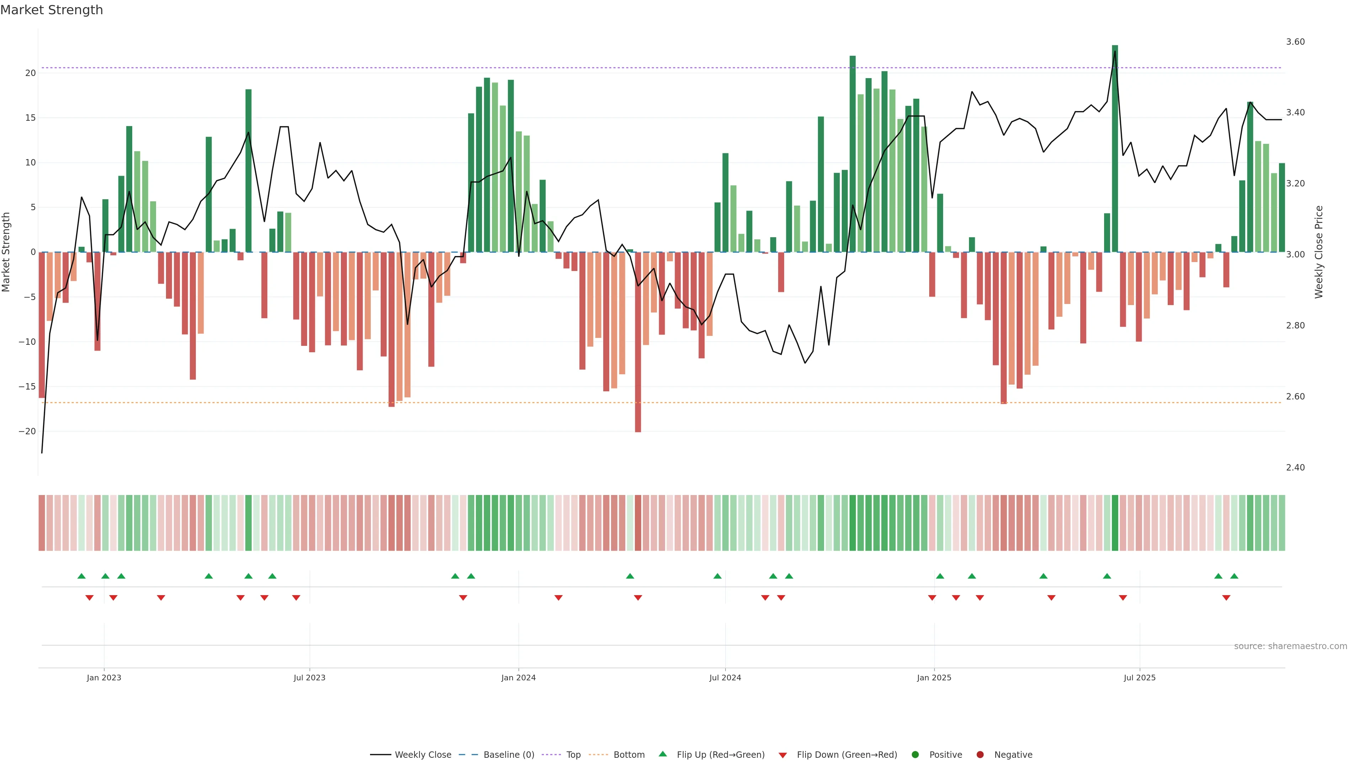1365x767 pixels.
Task: Click the green Flip Up triangle legend icon
Action: [662, 754]
